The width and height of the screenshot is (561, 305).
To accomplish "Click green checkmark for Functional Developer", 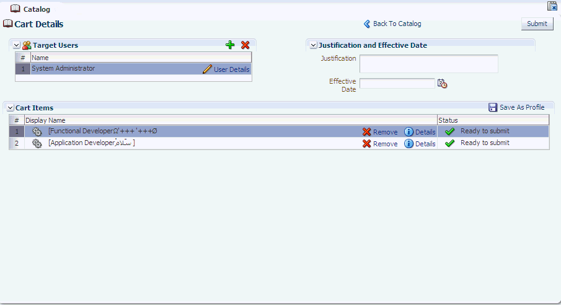I will [x=450, y=132].
